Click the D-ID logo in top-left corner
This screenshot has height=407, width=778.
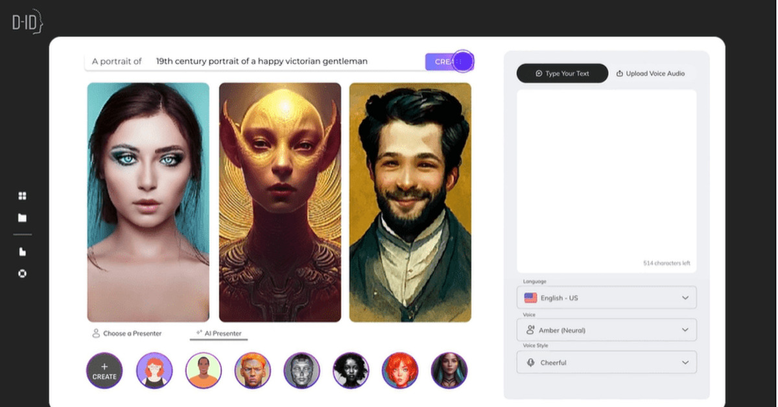click(x=27, y=23)
